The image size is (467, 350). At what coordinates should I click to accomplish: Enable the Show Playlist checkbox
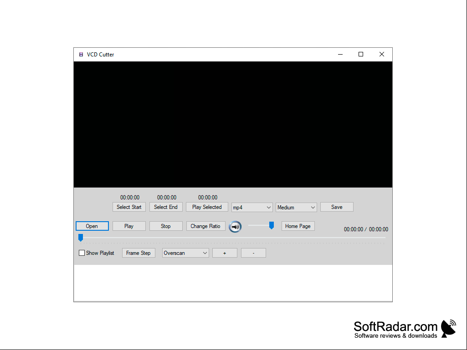82,253
